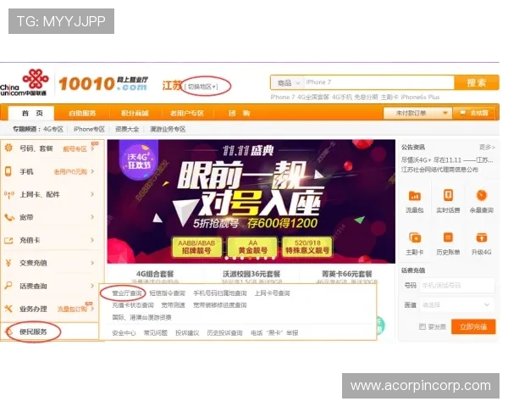The width and height of the screenshot is (508, 407).
Task: Open the 资费大全 channel link
Action: (127, 129)
